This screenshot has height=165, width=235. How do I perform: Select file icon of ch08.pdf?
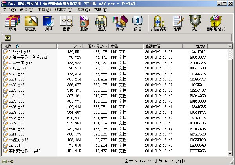click(5, 118)
